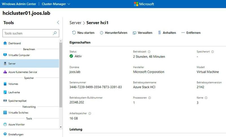Click the 21H2 version value
226x137 pixels.
(200, 87)
